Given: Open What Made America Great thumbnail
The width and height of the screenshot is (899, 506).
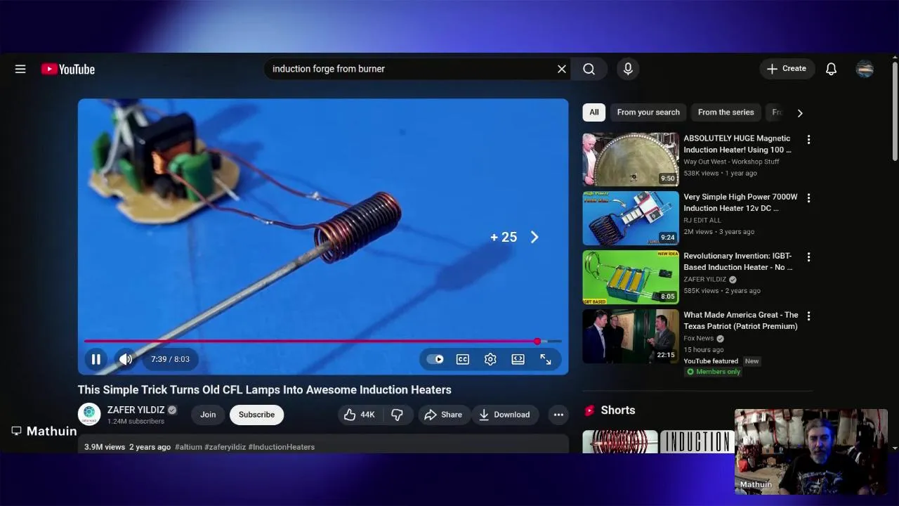Looking at the screenshot, I should click(x=631, y=337).
